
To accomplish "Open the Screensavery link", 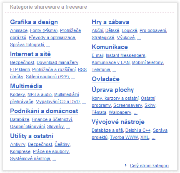I will [x=128, y=105].
